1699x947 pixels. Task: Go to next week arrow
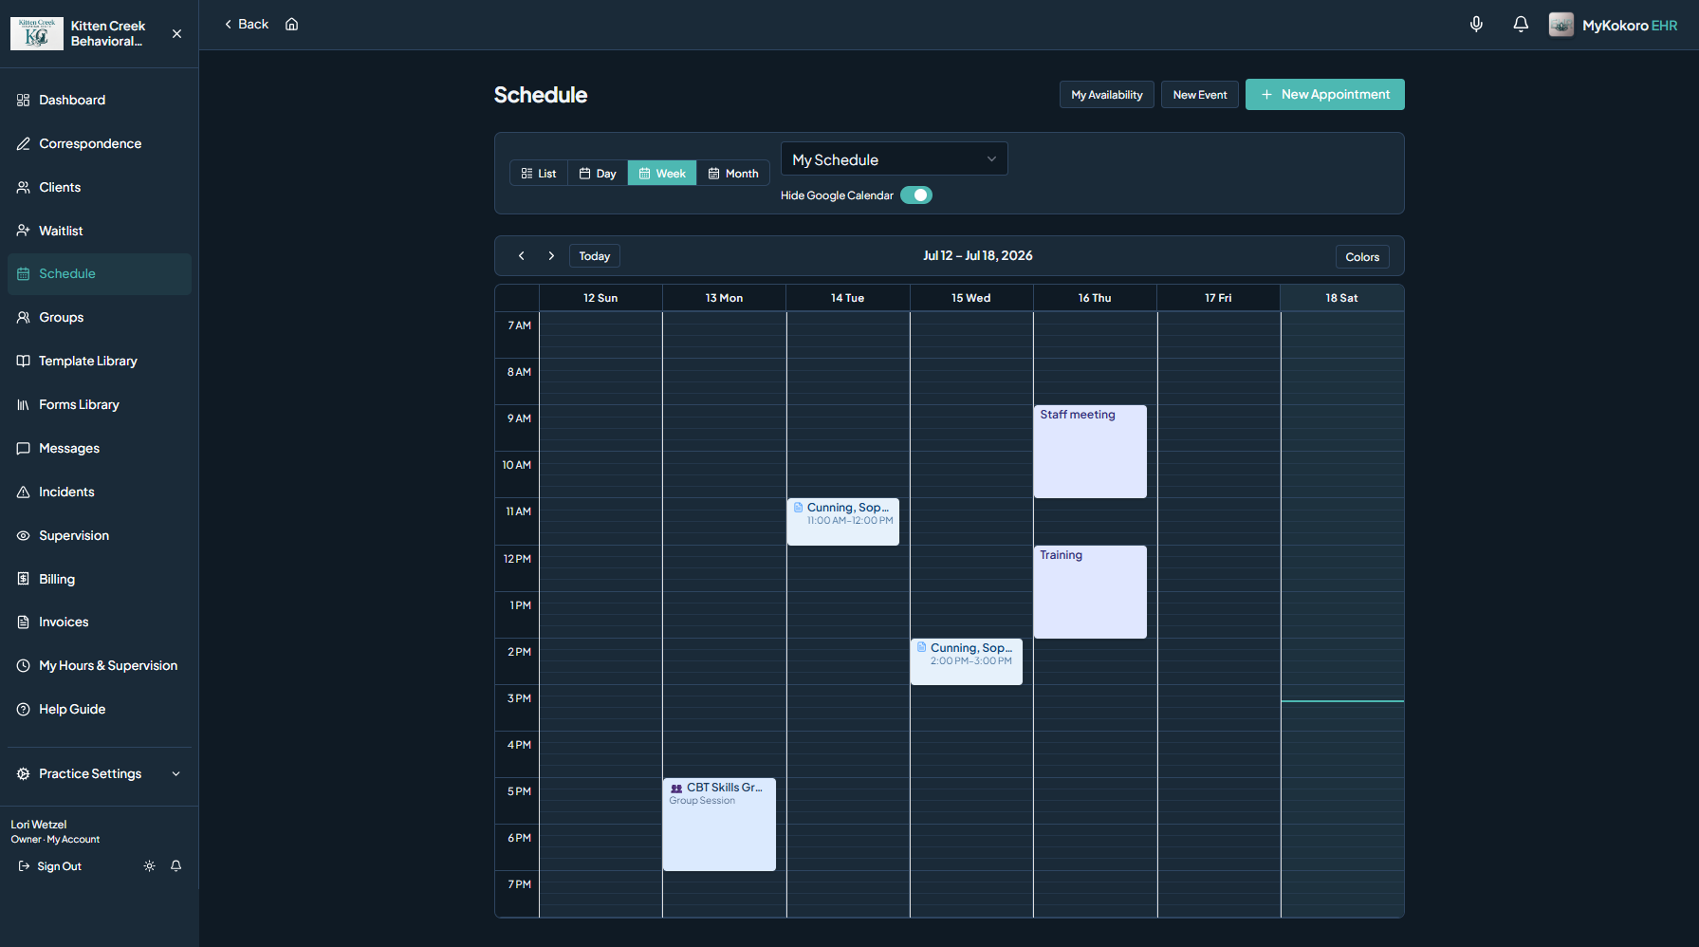click(551, 256)
